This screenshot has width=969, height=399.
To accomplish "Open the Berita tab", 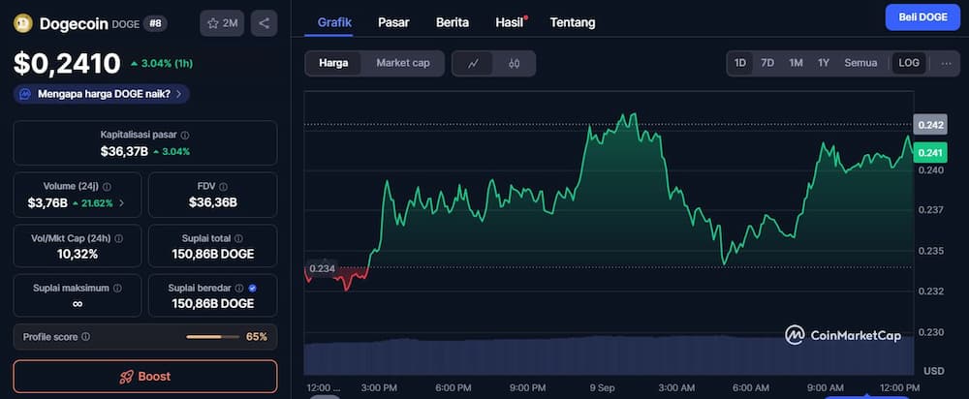I will pos(453,23).
